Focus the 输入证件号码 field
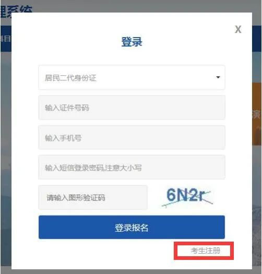The width and height of the screenshot is (262, 274). pyautogui.click(x=132, y=108)
